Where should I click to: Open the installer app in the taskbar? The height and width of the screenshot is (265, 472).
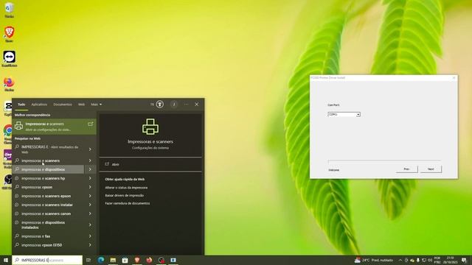[173, 260]
